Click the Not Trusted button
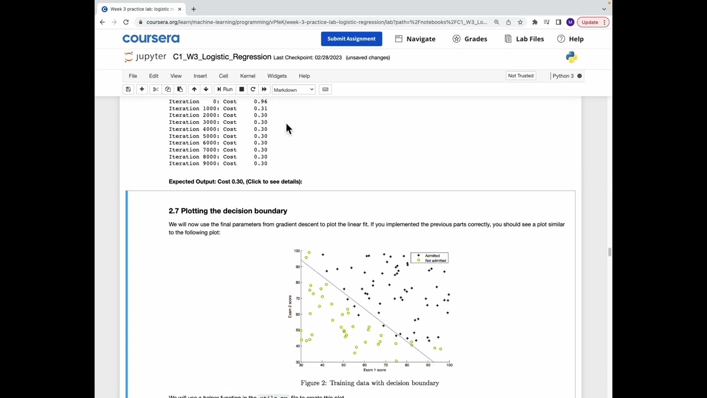 tap(521, 76)
